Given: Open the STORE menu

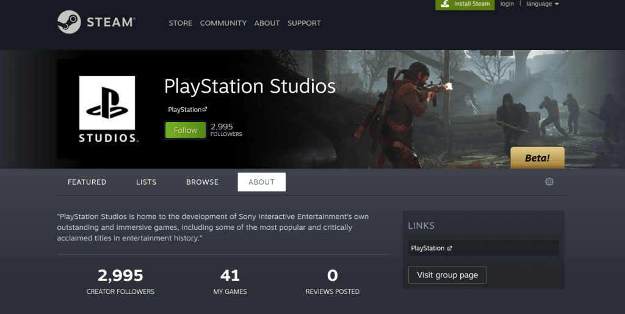Looking at the screenshot, I should pyautogui.click(x=181, y=23).
